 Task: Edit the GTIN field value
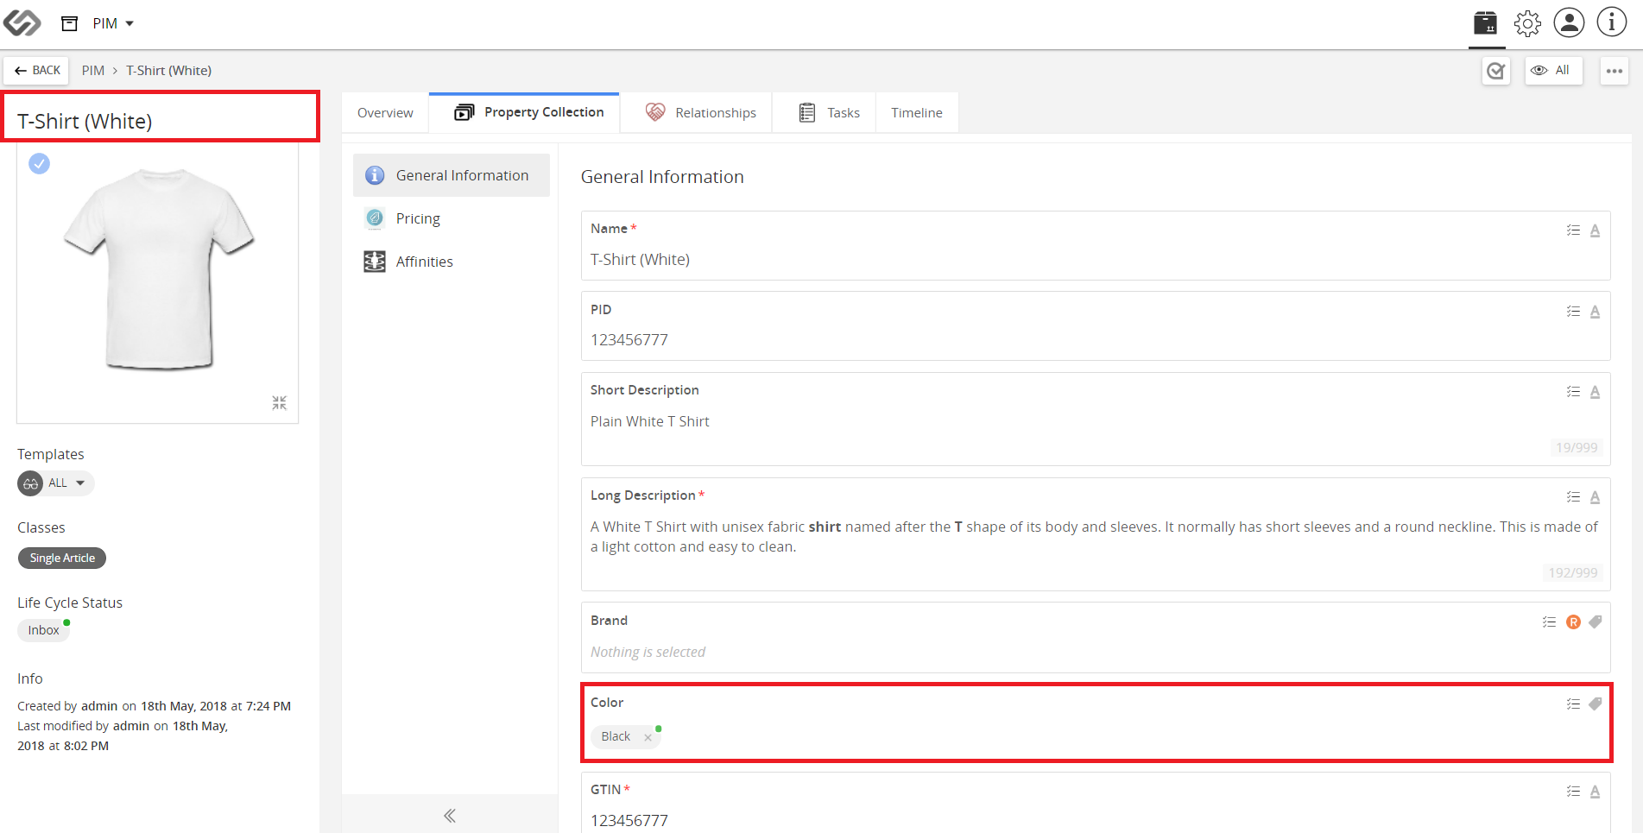[x=1096, y=820]
